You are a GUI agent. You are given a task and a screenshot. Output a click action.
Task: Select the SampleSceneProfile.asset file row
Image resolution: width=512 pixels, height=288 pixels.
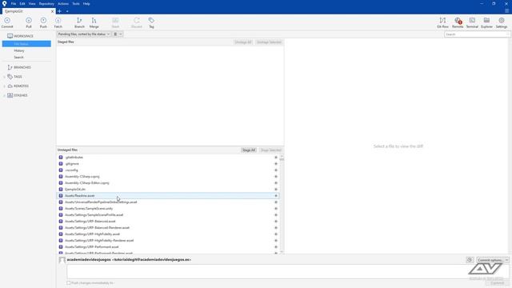point(168,215)
